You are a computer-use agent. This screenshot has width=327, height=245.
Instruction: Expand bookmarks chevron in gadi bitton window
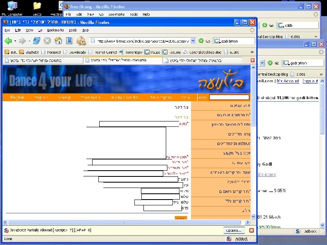[x=321, y=74]
